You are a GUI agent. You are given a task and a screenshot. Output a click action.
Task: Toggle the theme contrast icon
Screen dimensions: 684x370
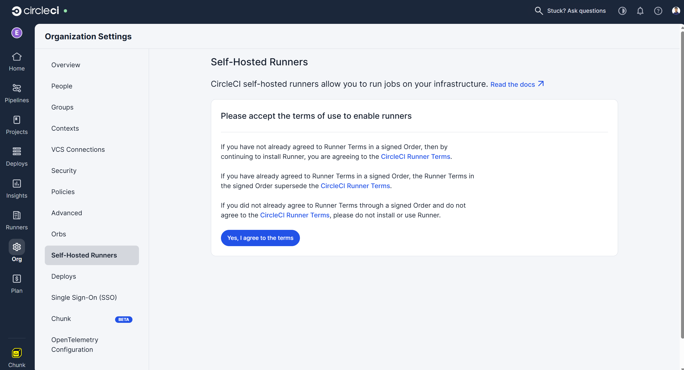622,11
